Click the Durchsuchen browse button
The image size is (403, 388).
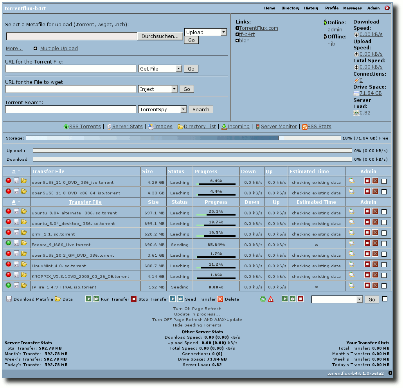pos(160,36)
